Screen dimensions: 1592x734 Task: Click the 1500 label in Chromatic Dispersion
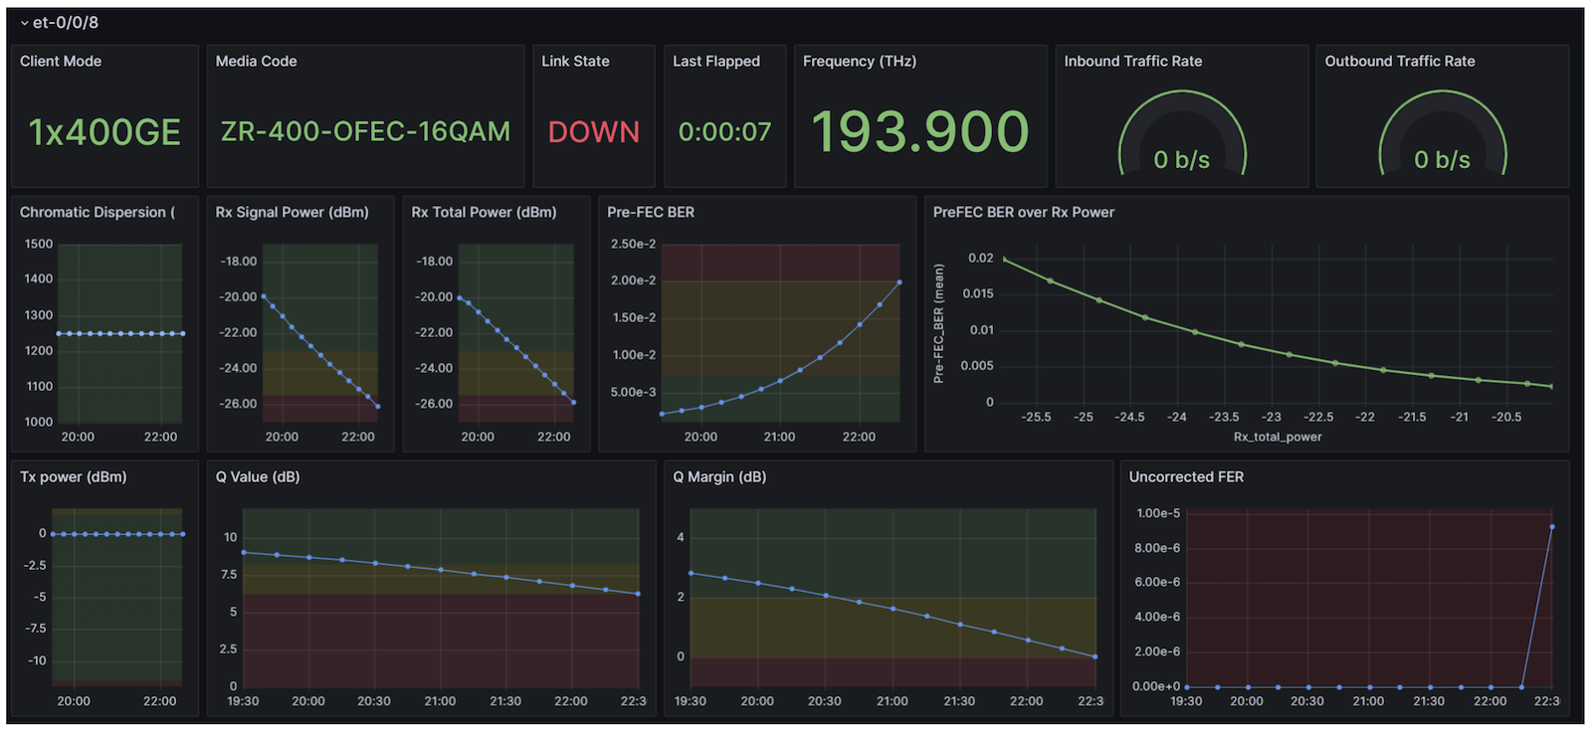(x=39, y=244)
